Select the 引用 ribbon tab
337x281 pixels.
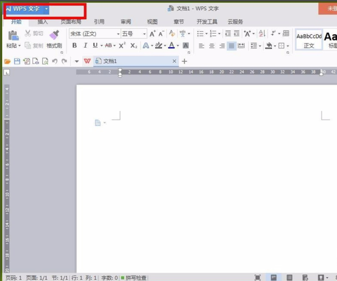(x=99, y=21)
